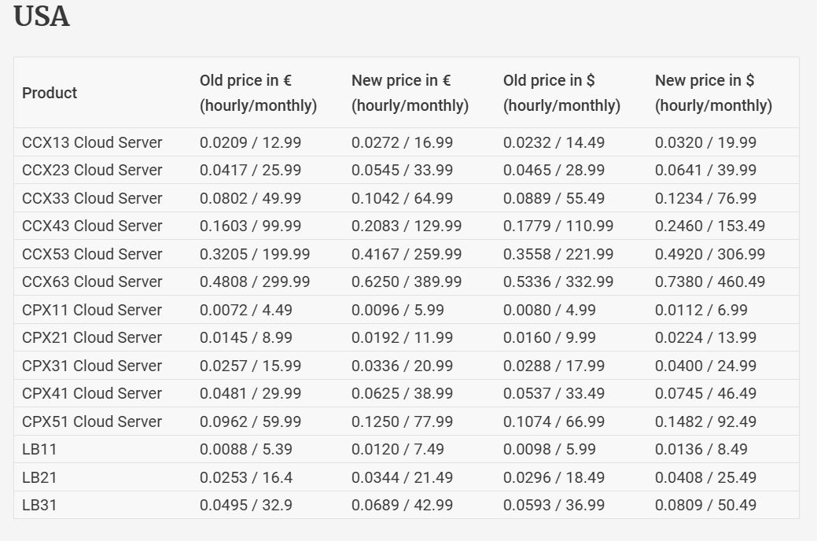
Task: Click the USA section heading
Action: (42, 17)
